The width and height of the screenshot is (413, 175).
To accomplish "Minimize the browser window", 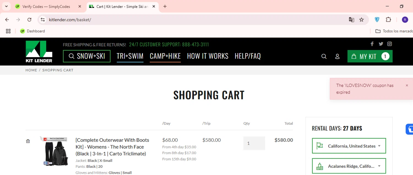I will [x=387, y=6].
